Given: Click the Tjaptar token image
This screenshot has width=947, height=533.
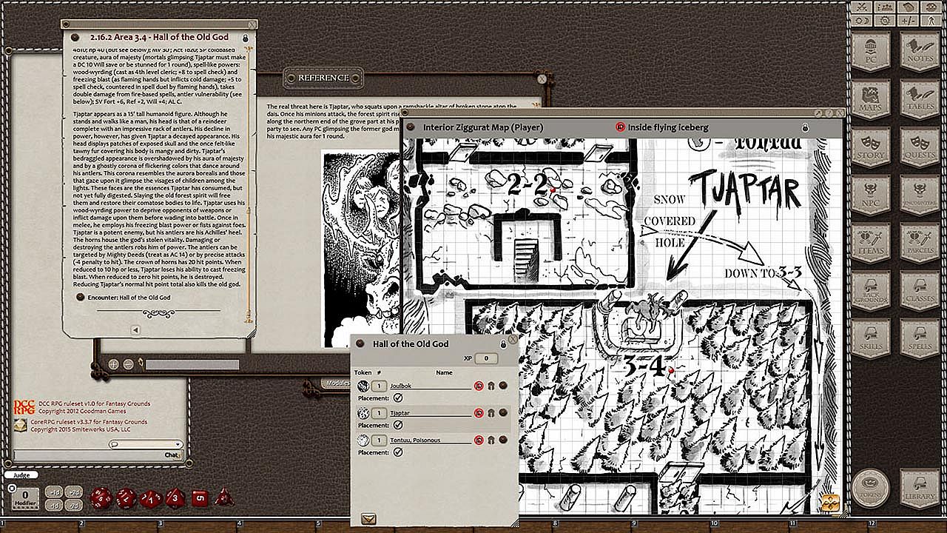Looking at the screenshot, I should pyautogui.click(x=363, y=413).
